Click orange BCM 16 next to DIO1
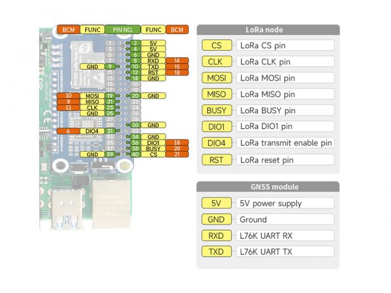 point(177,142)
